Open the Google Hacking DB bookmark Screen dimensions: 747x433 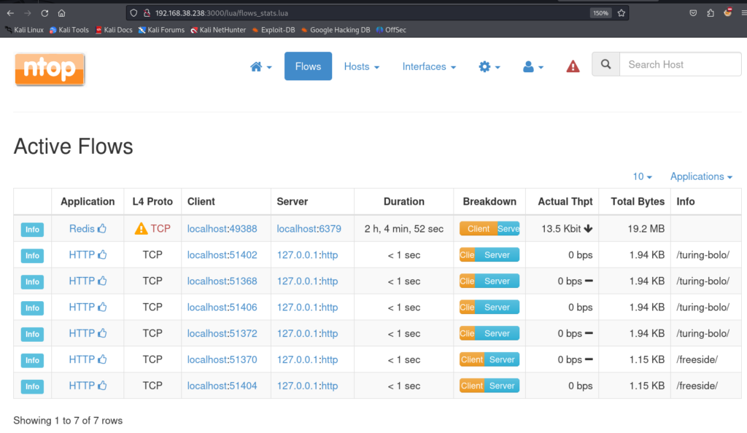336,30
